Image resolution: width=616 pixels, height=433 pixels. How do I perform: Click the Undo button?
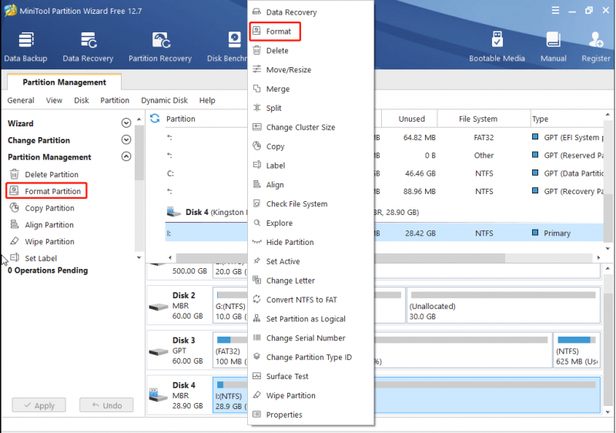[x=106, y=405]
